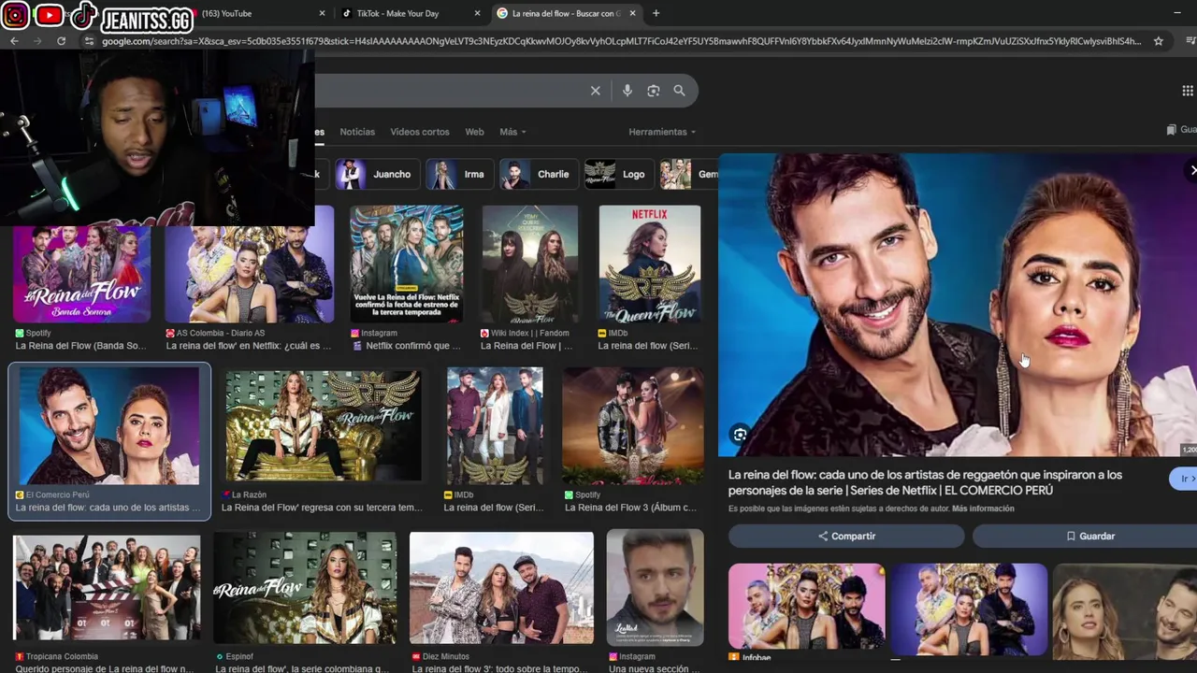Expand the Herramientas dropdown

click(662, 132)
